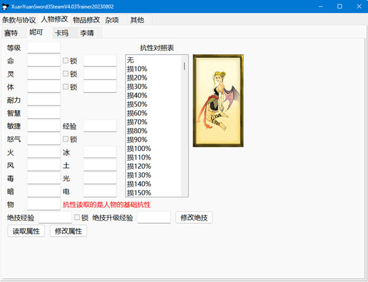This screenshot has width=368, height=282.
Task: Click the 土 resistance field
Action: 100,165
